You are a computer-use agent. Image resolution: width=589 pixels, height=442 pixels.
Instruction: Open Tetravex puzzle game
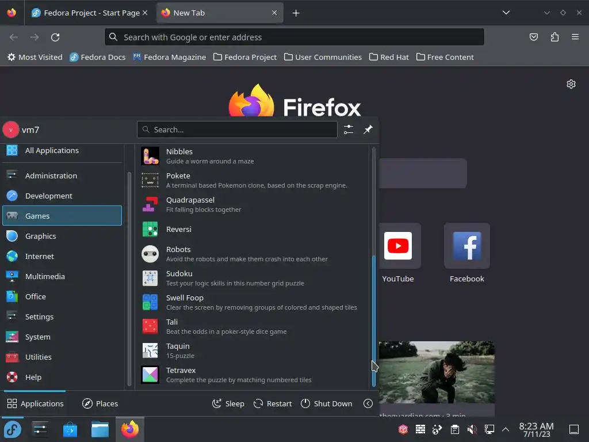tap(253, 375)
